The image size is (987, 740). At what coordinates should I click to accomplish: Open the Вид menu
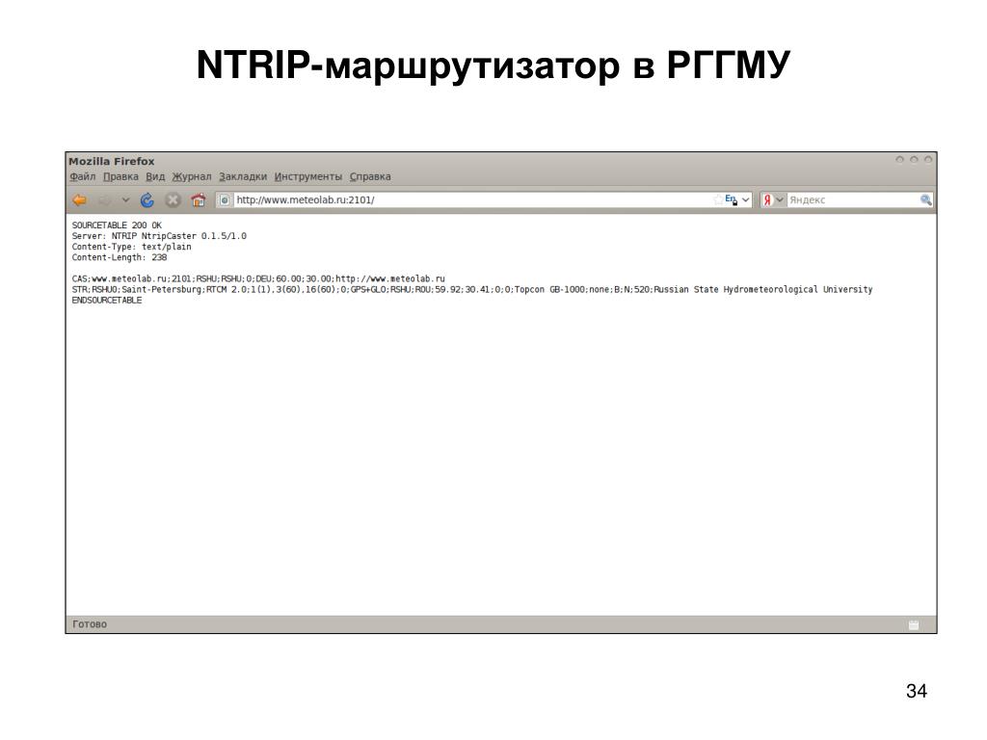pyautogui.click(x=155, y=177)
